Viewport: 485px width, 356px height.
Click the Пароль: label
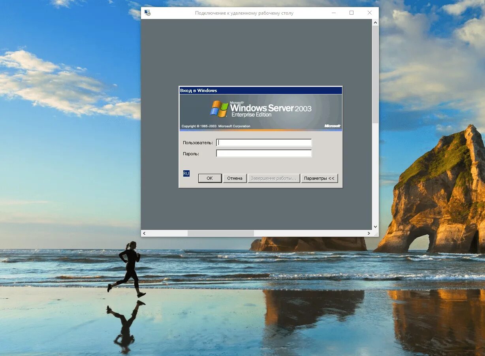(x=191, y=154)
